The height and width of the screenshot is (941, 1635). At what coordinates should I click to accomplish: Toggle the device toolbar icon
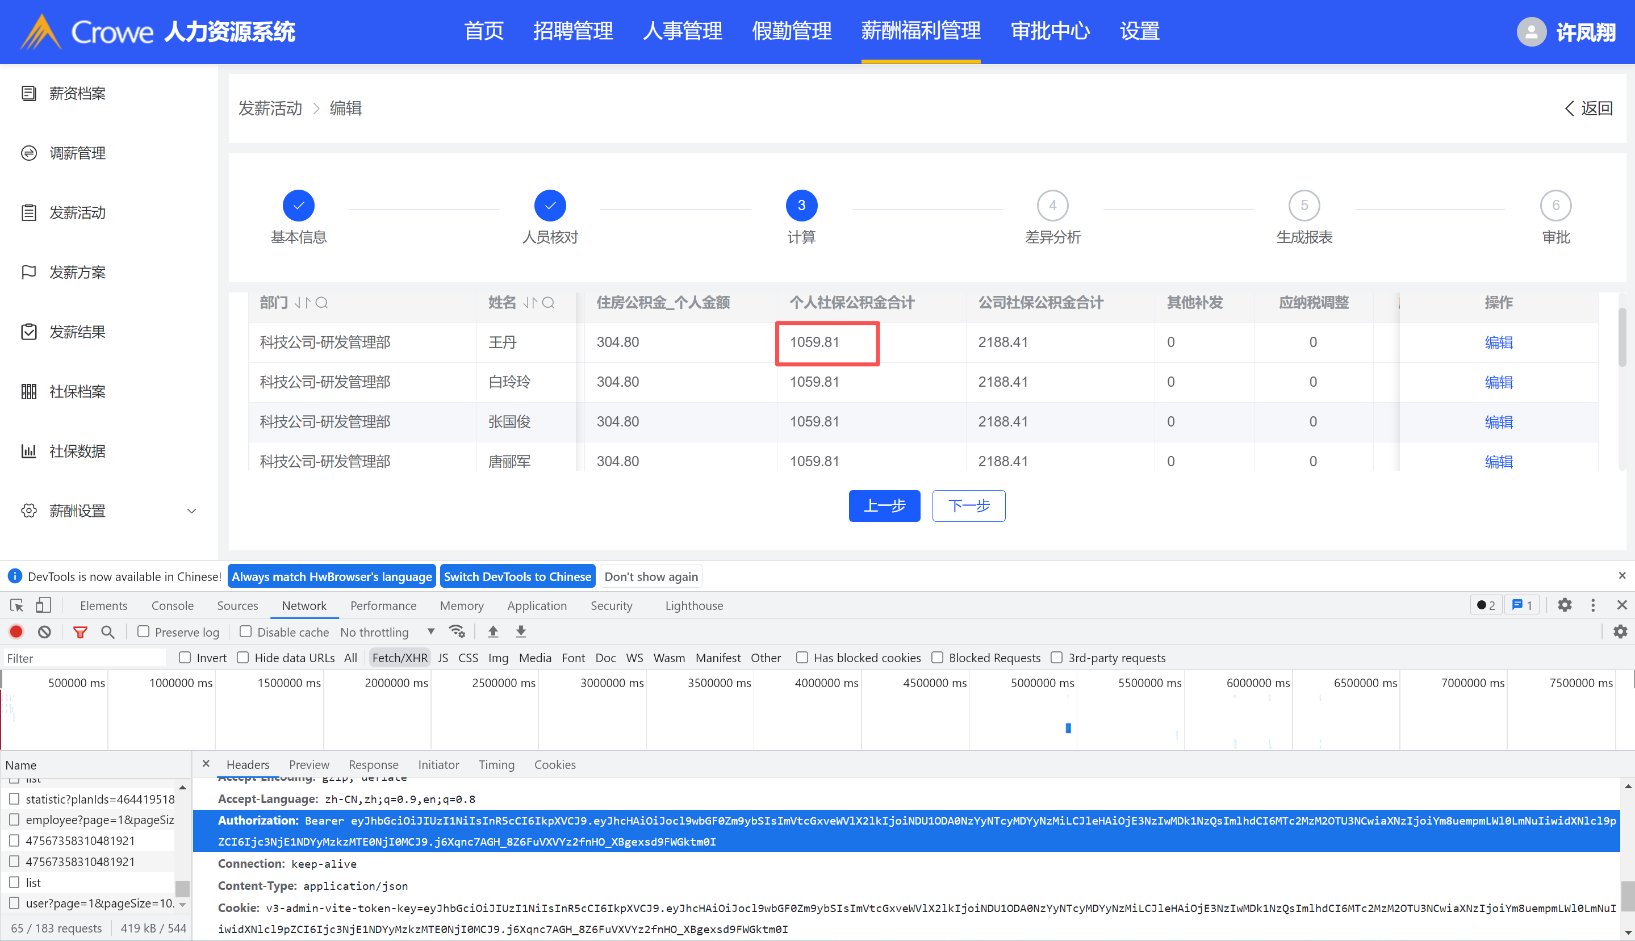click(x=43, y=605)
